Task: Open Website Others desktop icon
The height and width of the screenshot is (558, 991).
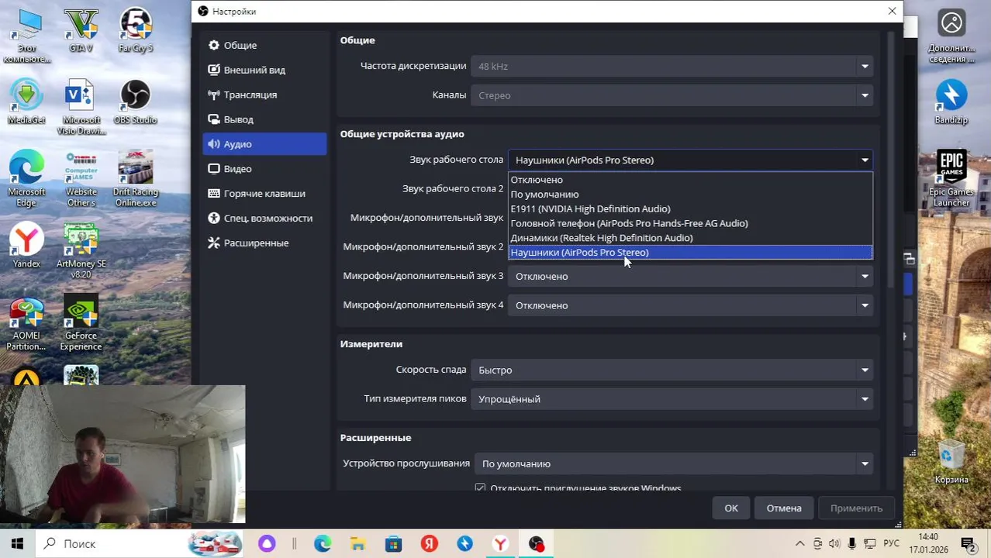Action: (x=81, y=180)
